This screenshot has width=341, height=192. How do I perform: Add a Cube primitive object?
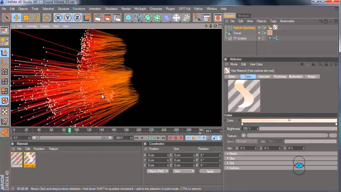[x=129, y=18]
